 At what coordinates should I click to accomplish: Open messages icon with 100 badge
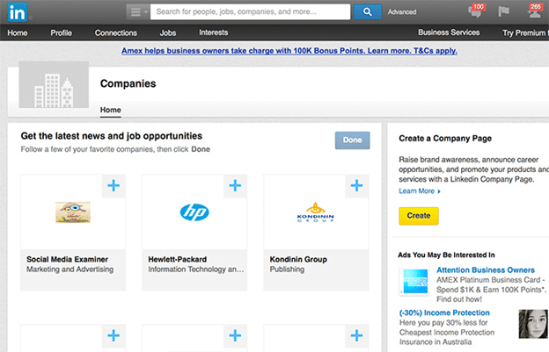point(476,11)
